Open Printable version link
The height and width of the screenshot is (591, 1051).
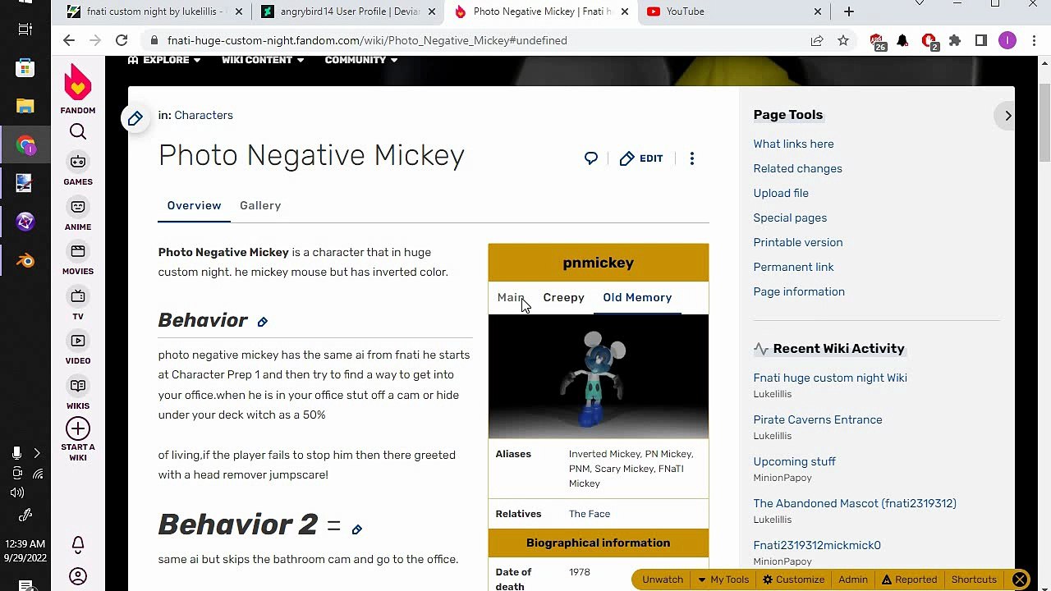(x=798, y=242)
